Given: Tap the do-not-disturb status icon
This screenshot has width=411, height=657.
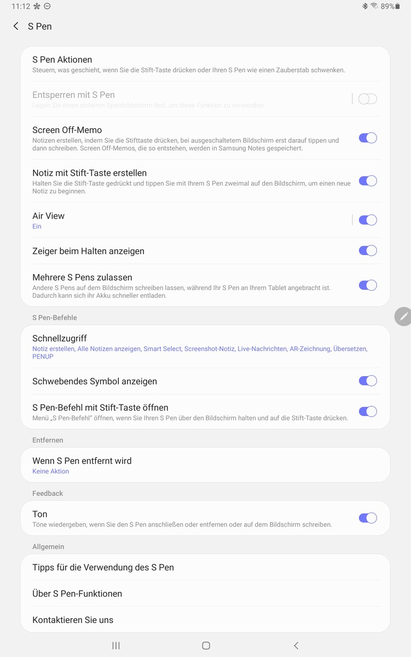Looking at the screenshot, I should (x=47, y=7).
